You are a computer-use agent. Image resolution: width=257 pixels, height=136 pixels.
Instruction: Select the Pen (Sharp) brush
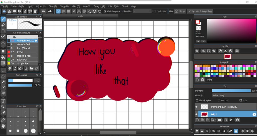point(22,48)
